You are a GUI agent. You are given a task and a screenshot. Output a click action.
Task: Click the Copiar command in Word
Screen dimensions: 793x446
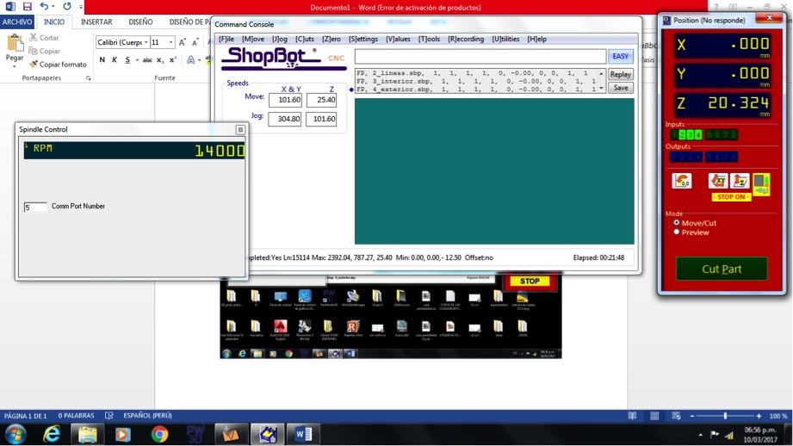(x=45, y=51)
